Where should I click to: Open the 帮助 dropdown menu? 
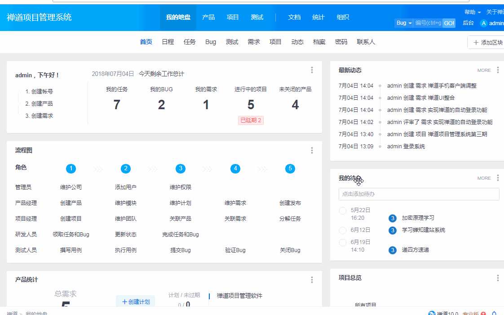473,12
